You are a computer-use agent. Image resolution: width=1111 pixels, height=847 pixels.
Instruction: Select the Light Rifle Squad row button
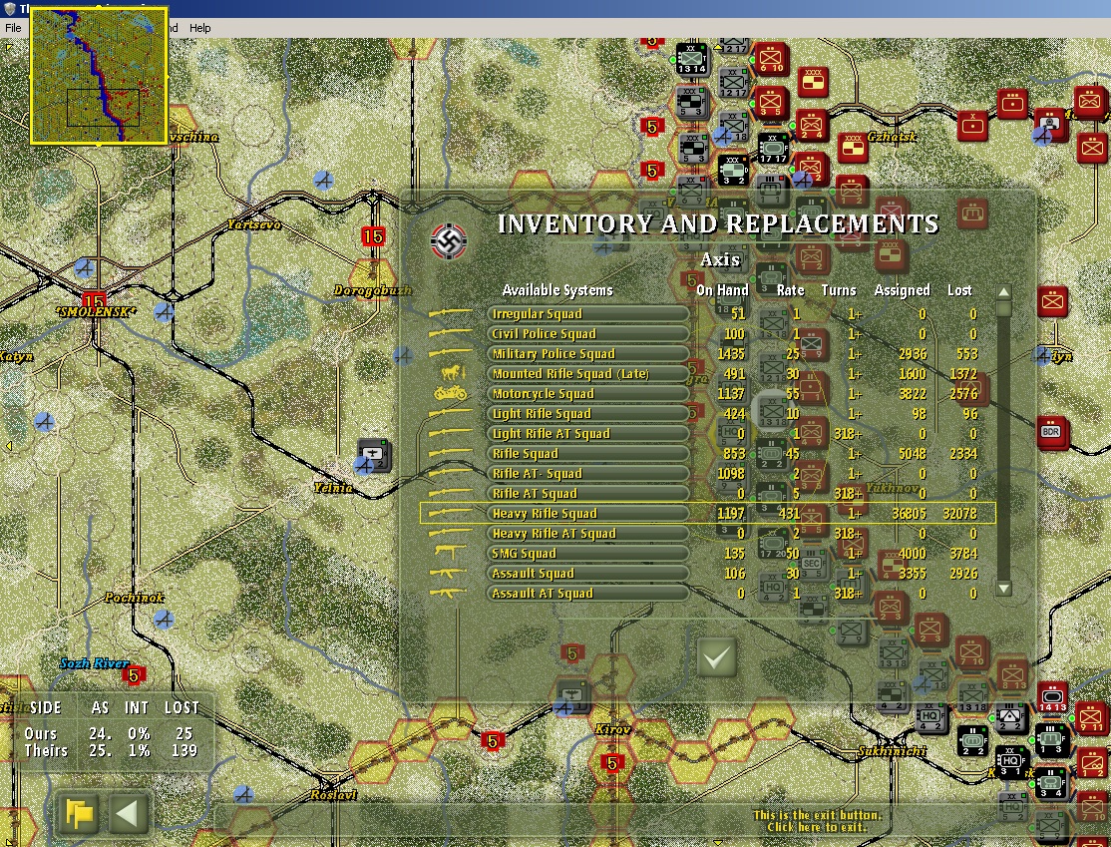(x=588, y=413)
